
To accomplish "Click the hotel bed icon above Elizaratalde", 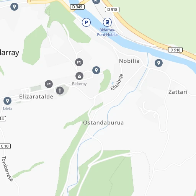I will click(x=49, y=84).
